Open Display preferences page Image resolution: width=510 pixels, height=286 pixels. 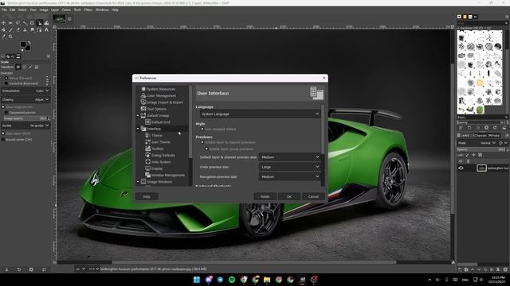coord(157,168)
